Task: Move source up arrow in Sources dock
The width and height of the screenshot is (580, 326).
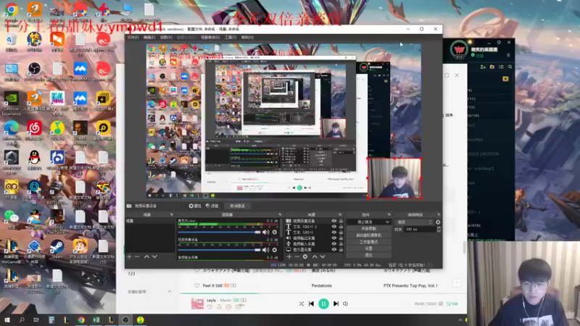Action: click(315, 256)
